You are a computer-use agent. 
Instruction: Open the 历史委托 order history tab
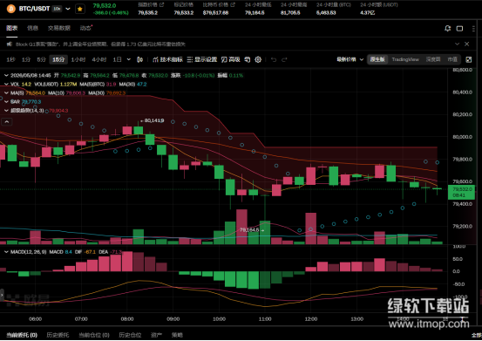pyautogui.click(x=58, y=335)
